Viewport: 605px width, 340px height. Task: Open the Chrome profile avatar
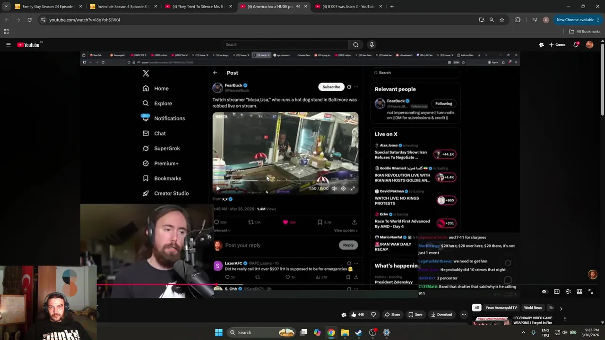point(546,20)
